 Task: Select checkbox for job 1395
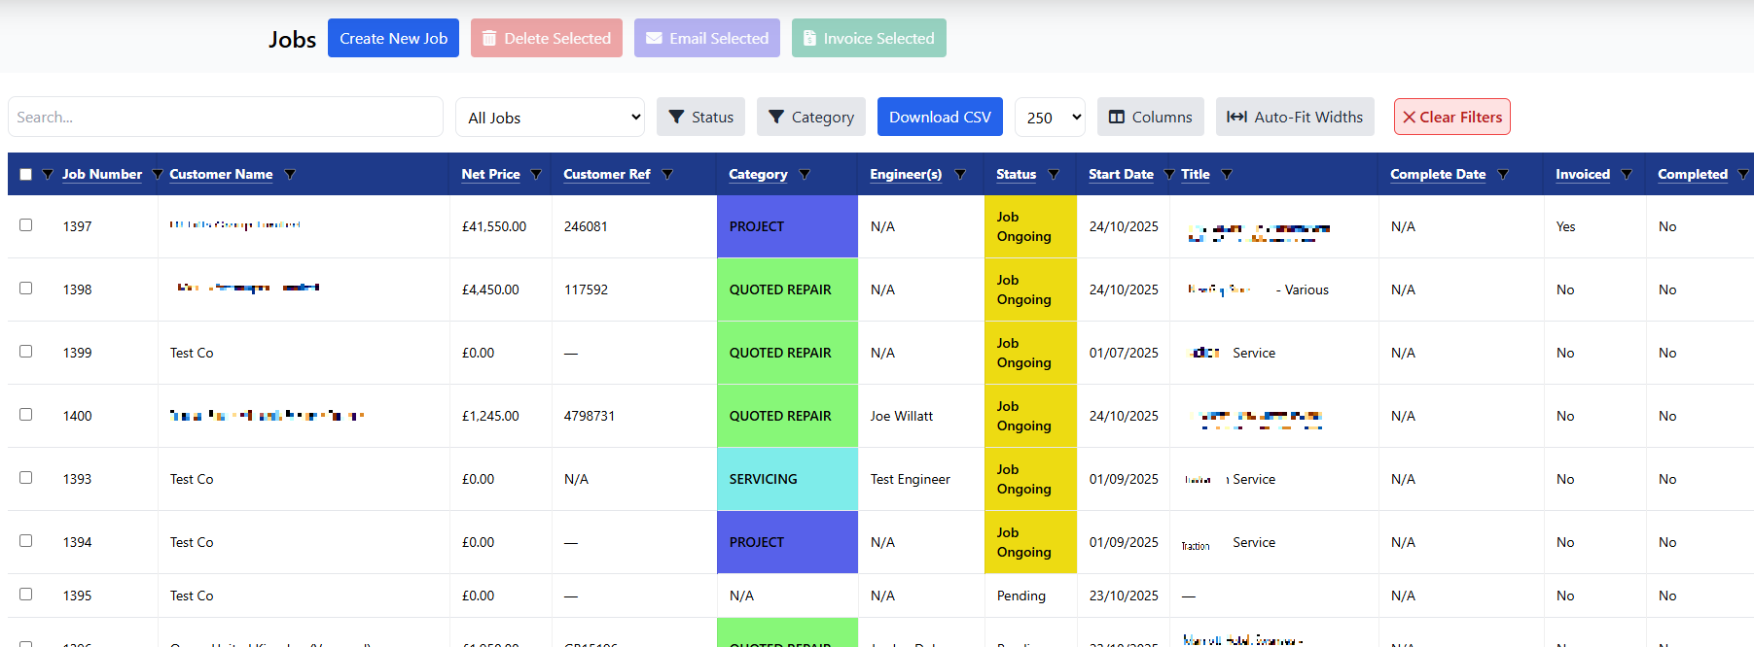[x=26, y=595]
